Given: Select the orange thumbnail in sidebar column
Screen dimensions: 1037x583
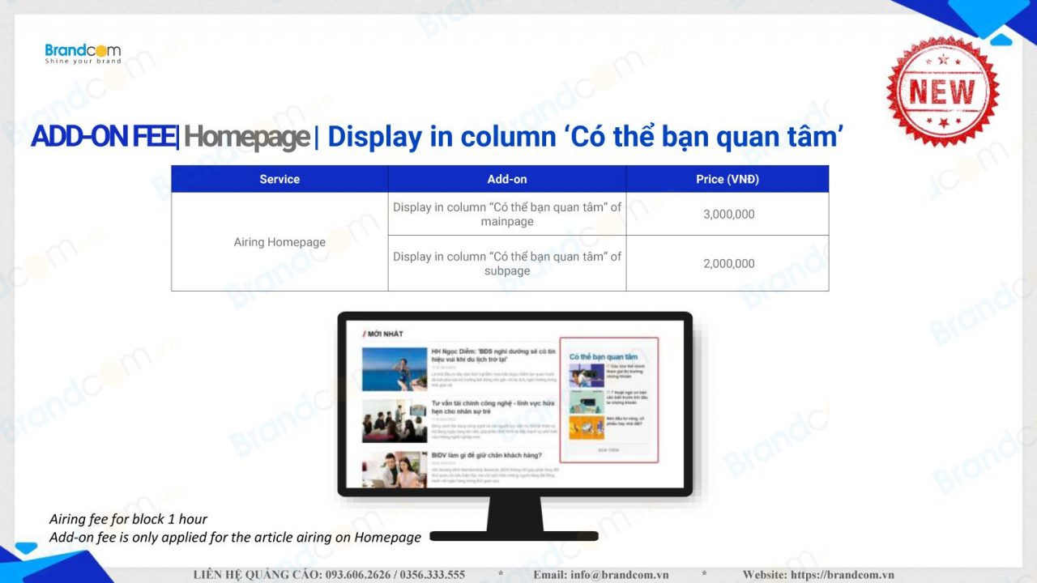Looking at the screenshot, I should pyautogui.click(x=587, y=427).
